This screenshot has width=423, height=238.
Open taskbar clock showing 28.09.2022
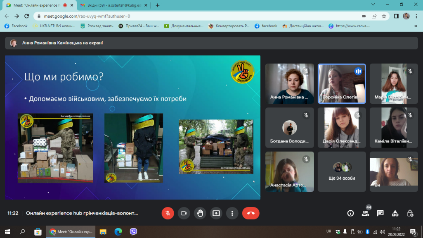coord(396,232)
